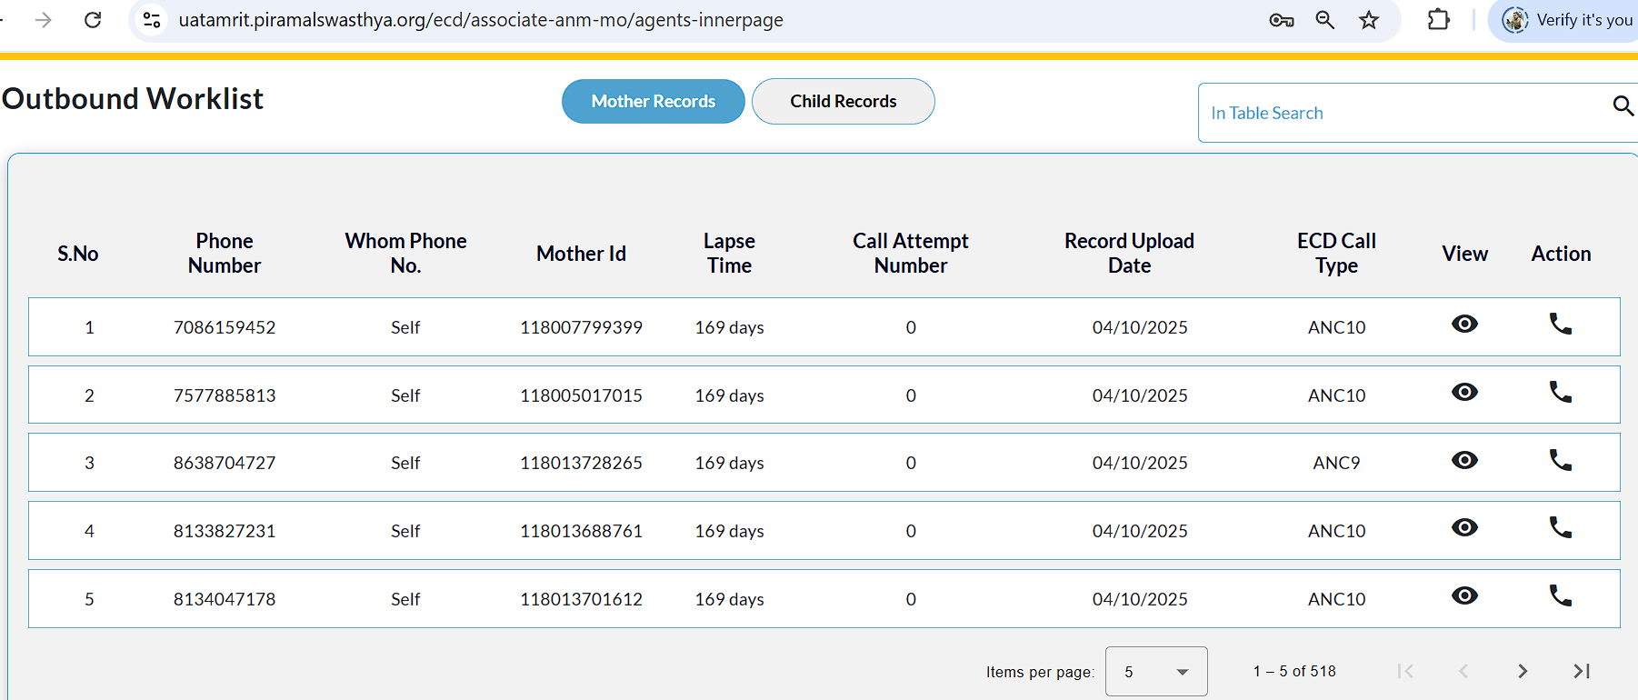Click into the In Table Search field
Screen dimensions: 1638x700
[x=1400, y=114]
